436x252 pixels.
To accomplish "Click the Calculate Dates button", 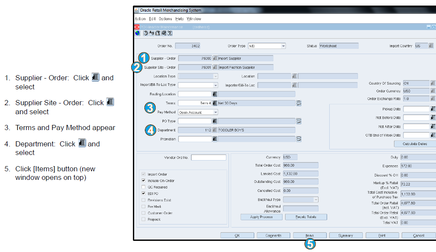I will point(414,143).
